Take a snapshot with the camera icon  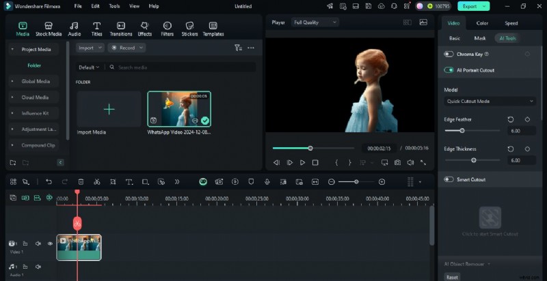click(397, 163)
